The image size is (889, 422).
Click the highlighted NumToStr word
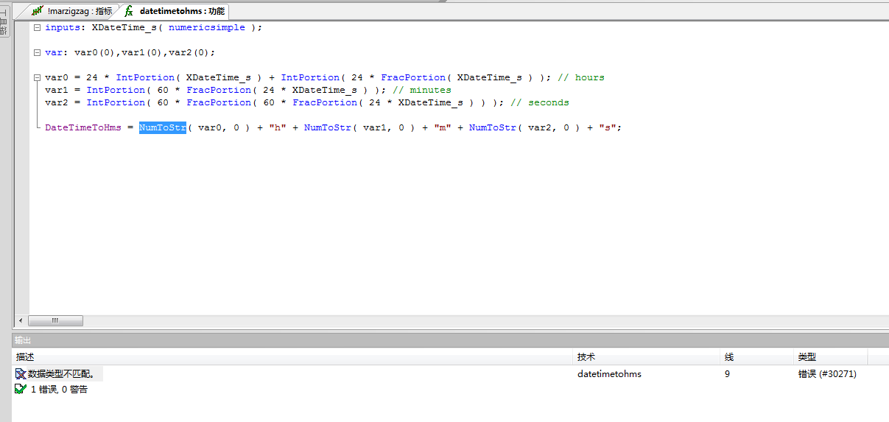pos(162,127)
